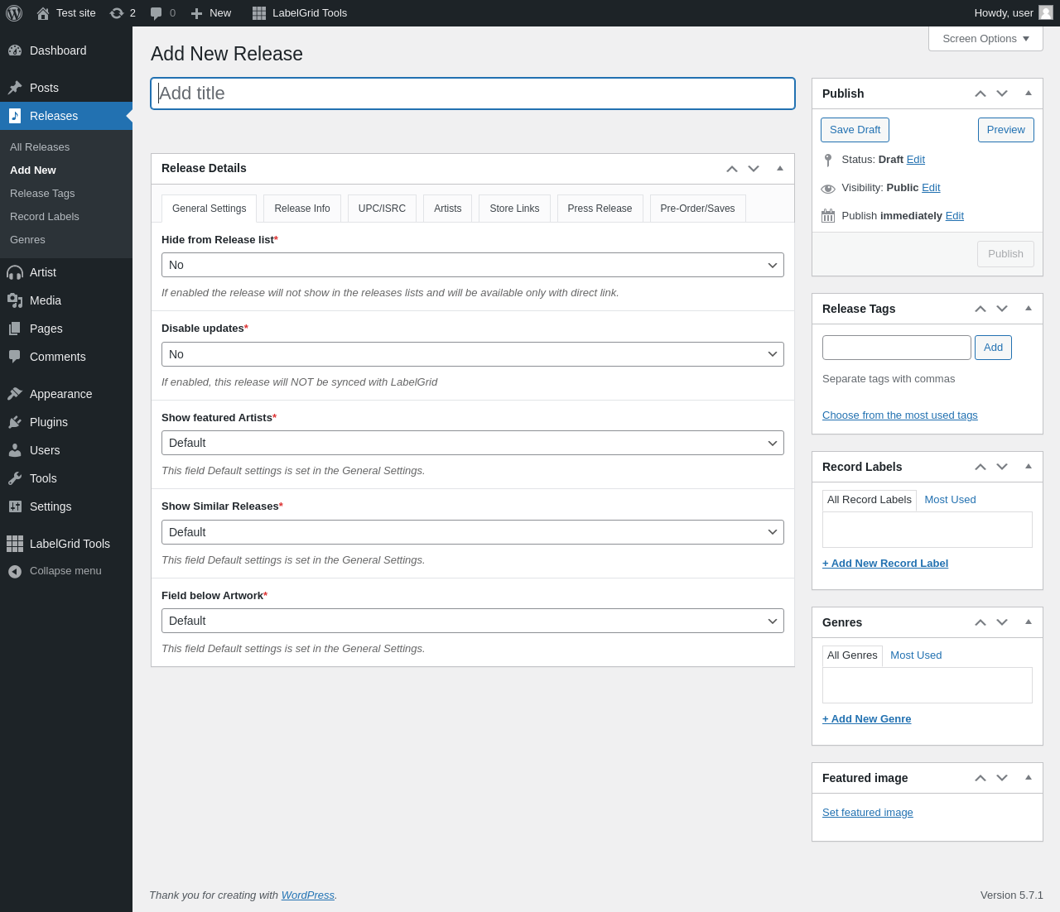Open the comments bubble icon in admin bar
This screenshot has width=1060, height=912.
coord(157,13)
